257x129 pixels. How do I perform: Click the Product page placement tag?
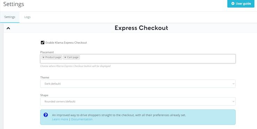coord(52,57)
